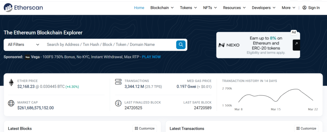Viewport: 327px width, 132px height.
Task: Open last safe block 24720589
Action: coord(203,108)
